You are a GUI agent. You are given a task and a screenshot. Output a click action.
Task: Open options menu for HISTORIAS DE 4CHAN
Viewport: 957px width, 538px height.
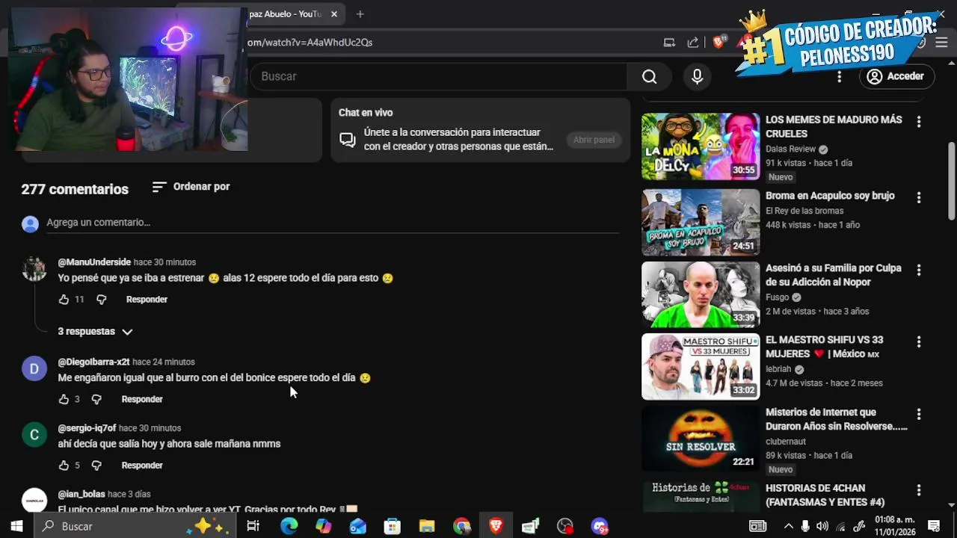coord(919,490)
